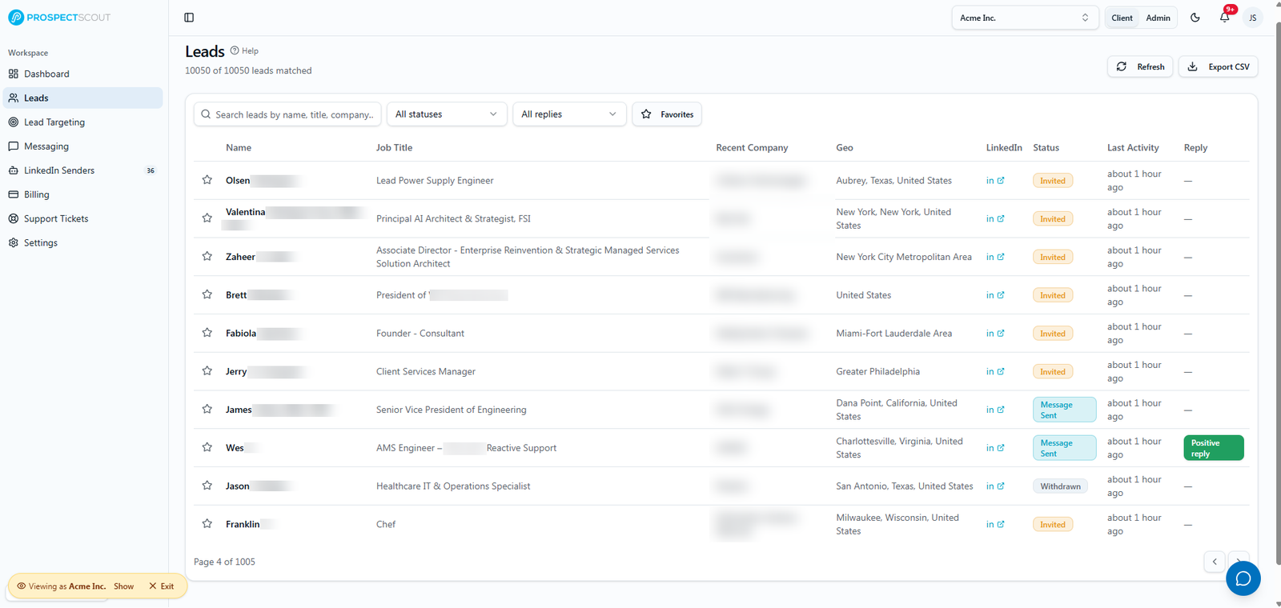Viewport: 1281px width, 608px height.
Task: Star the Jason lead row
Action: coord(207,486)
